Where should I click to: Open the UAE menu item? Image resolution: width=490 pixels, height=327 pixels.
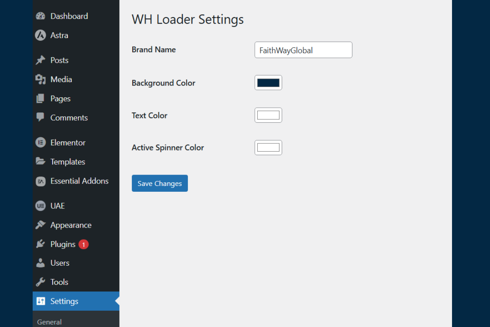pos(58,206)
